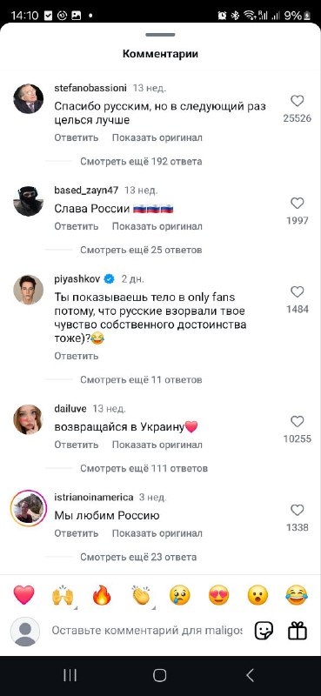This screenshot has width=321, height=696.
Task: Focus the comment input field
Action: coord(146,630)
